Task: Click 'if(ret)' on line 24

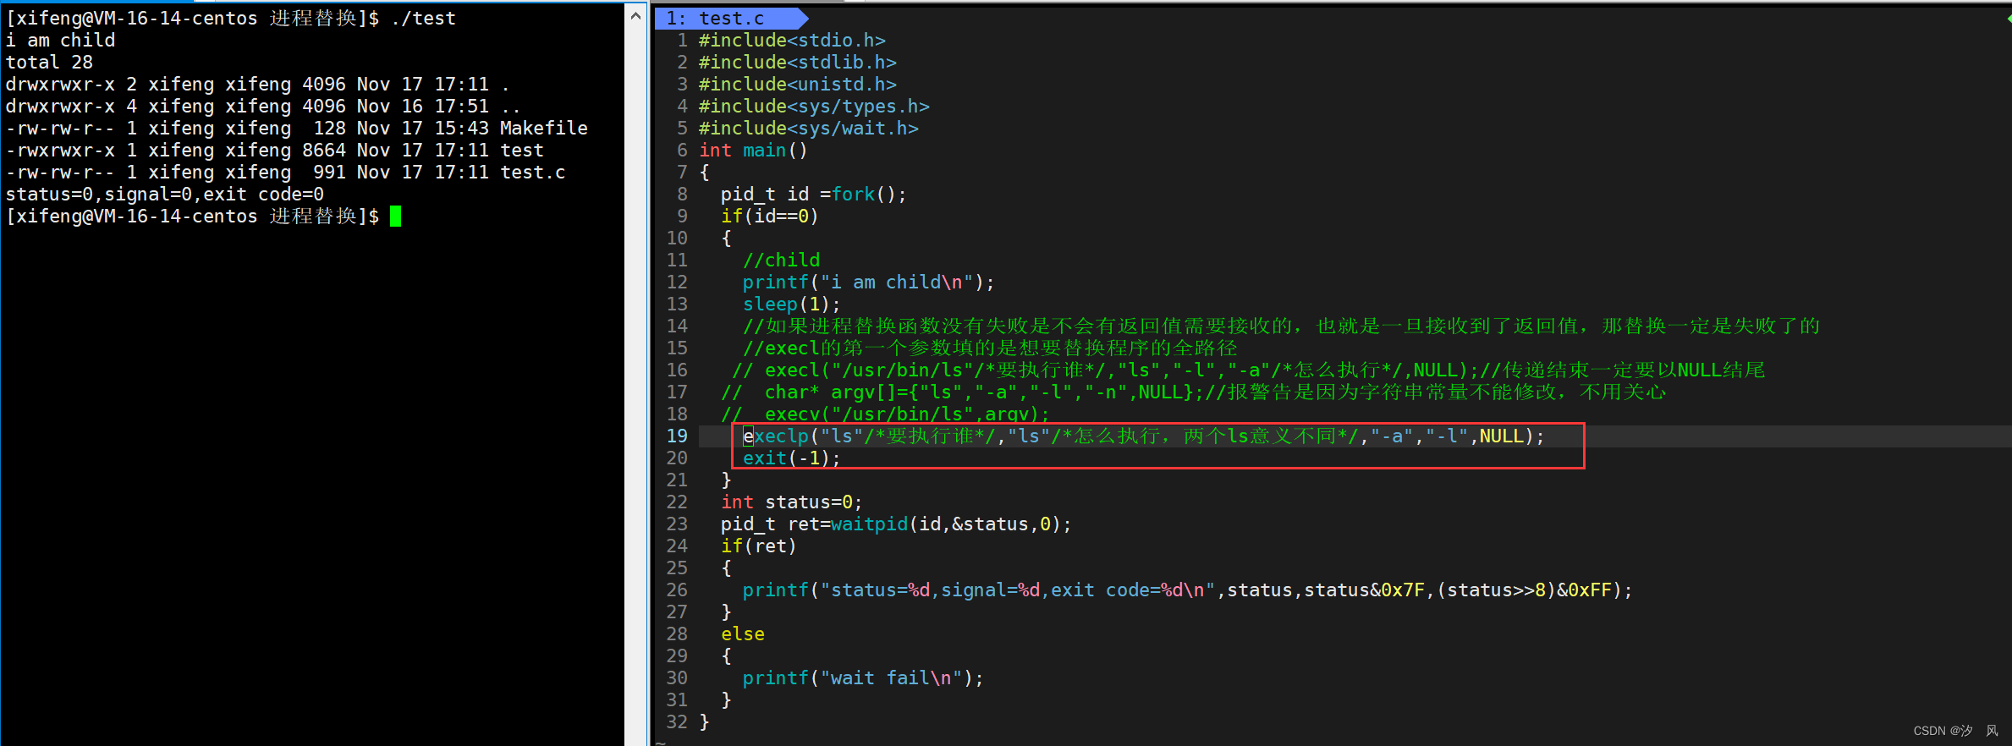Action: point(758,546)
